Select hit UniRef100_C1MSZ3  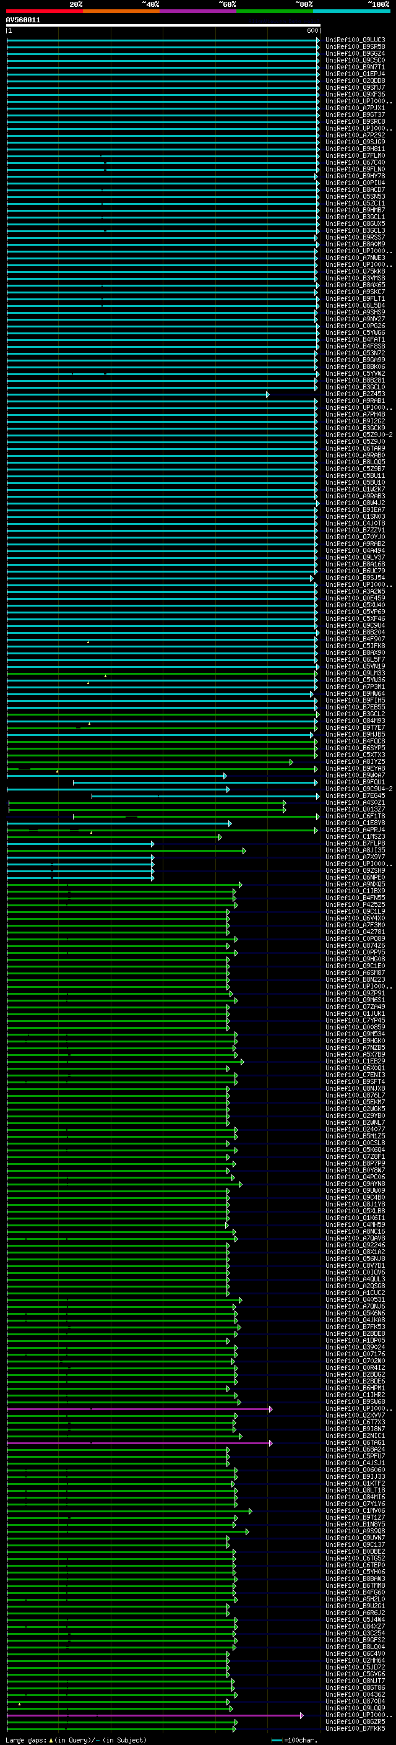click(355, 837)
